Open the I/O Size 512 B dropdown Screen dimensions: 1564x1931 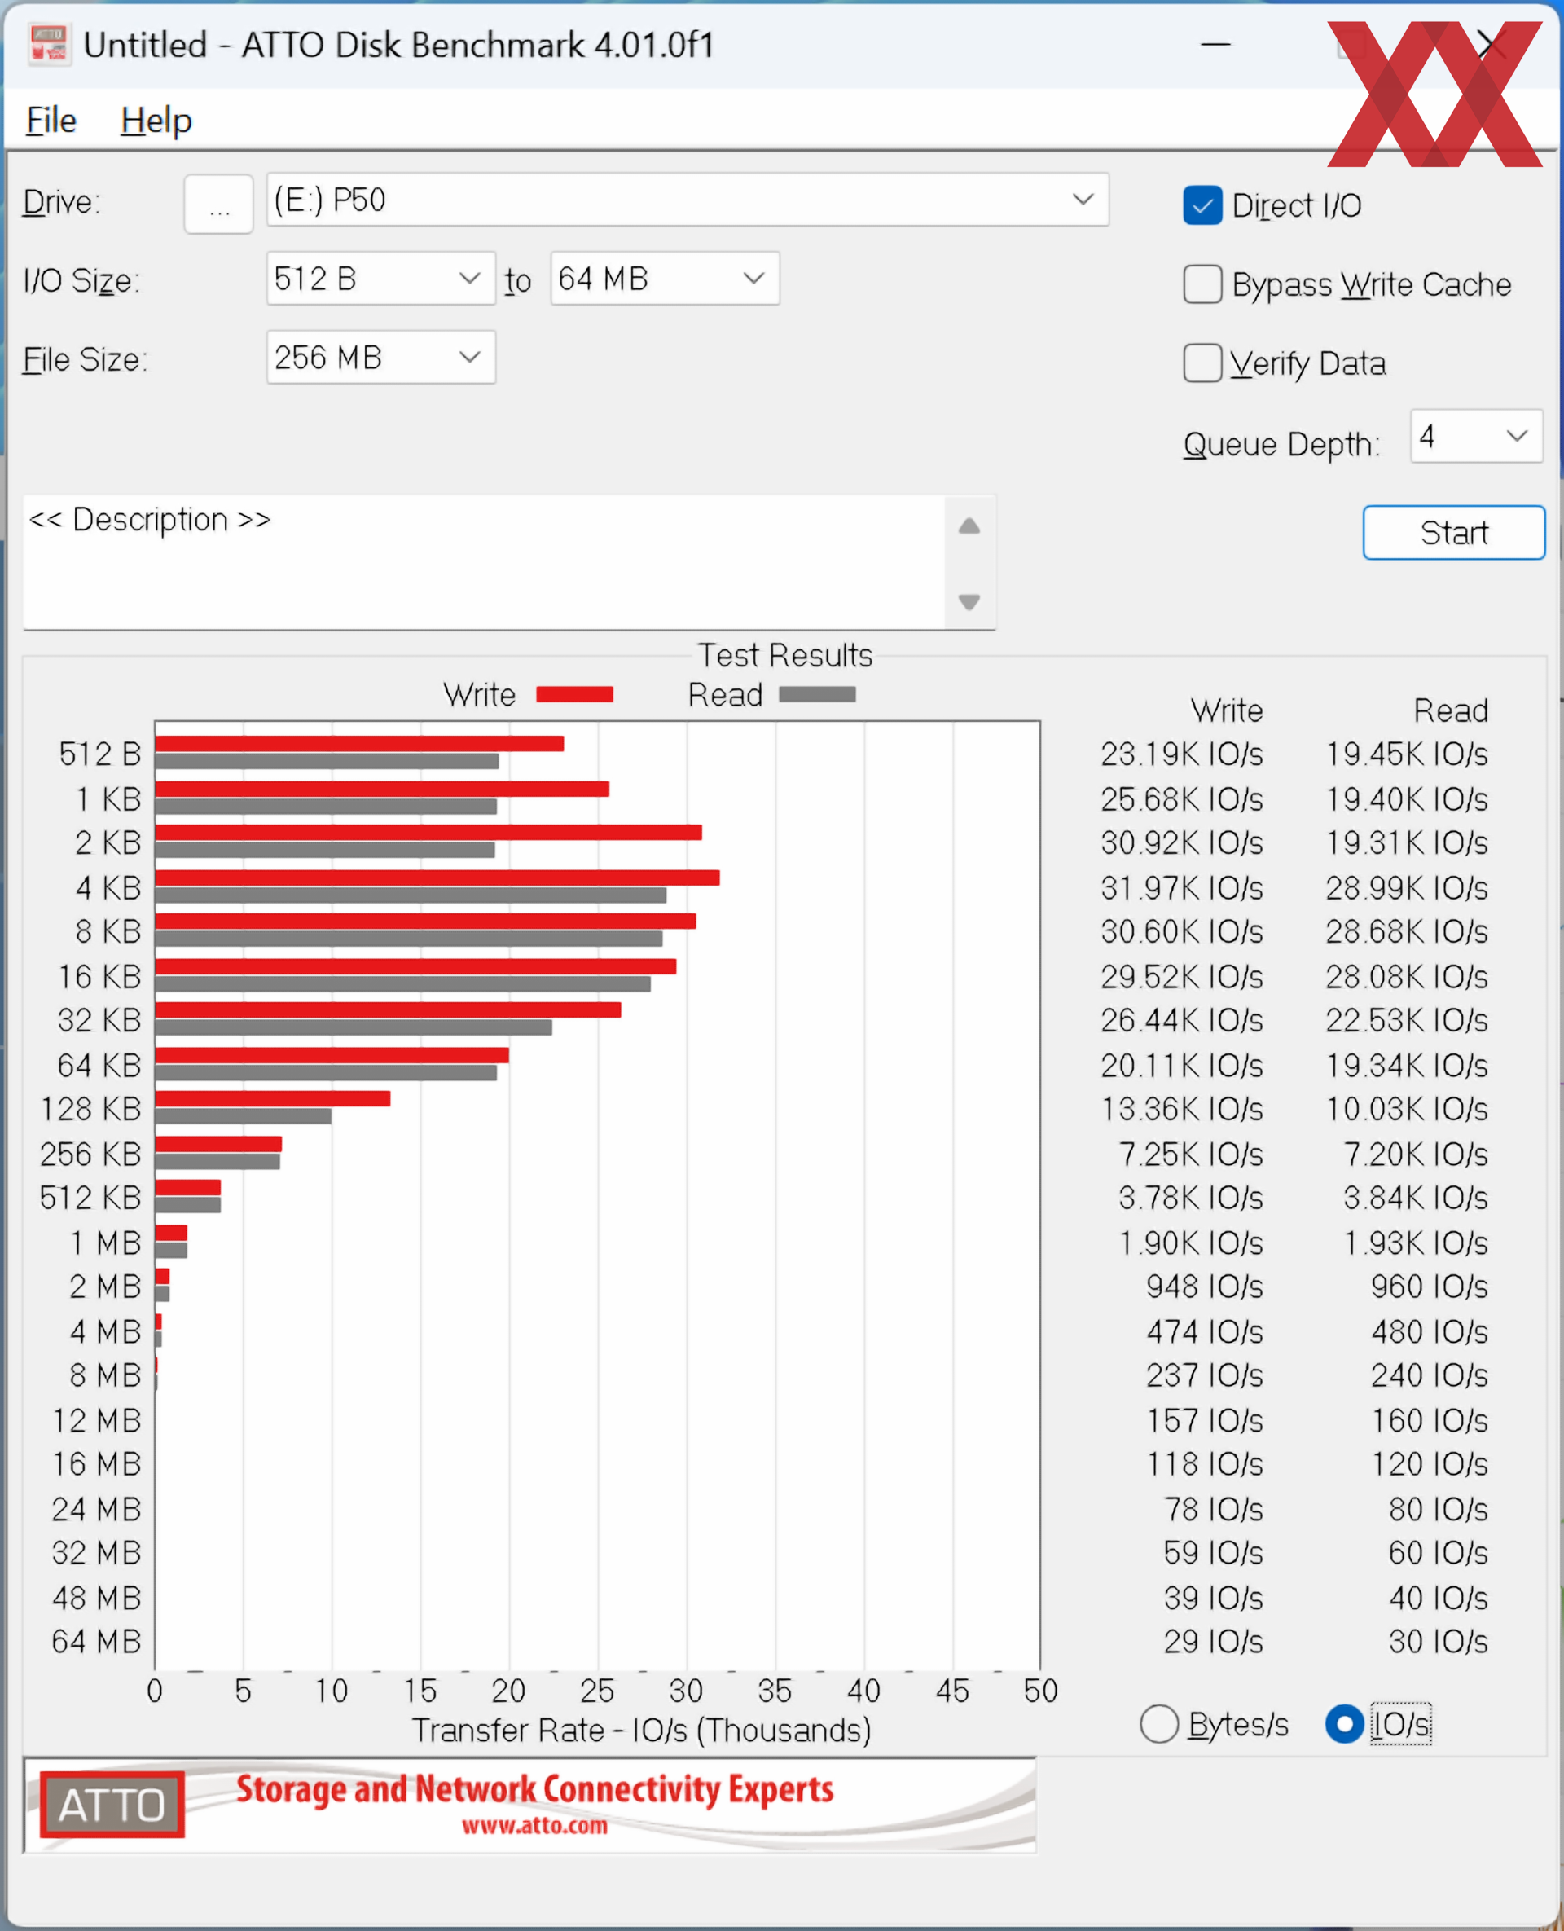[x=381, y=279]
